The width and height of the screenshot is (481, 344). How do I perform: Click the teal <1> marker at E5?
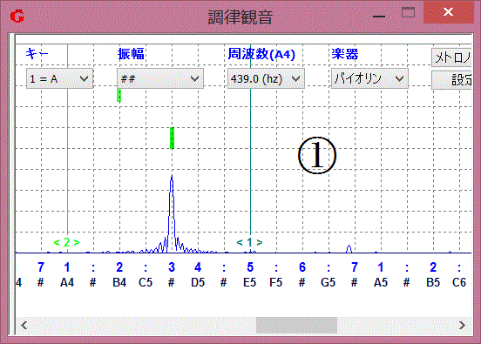tap(249, 242)
